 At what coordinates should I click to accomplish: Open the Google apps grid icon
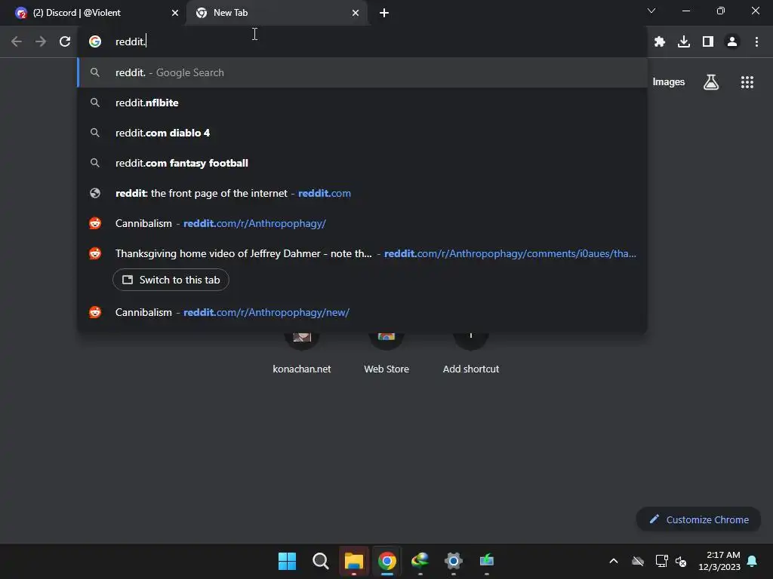(x=747, y=82)
